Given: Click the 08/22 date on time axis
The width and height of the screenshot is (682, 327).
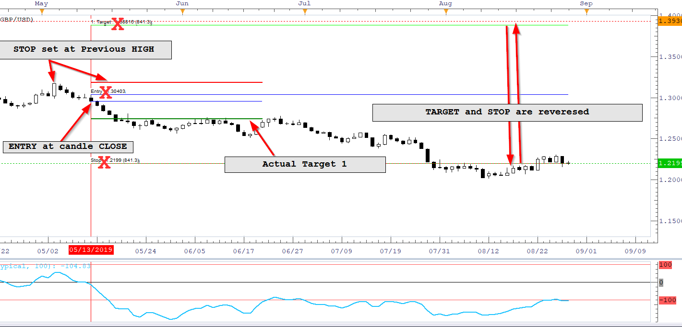Looking at the screenshot, I should 538,250.
